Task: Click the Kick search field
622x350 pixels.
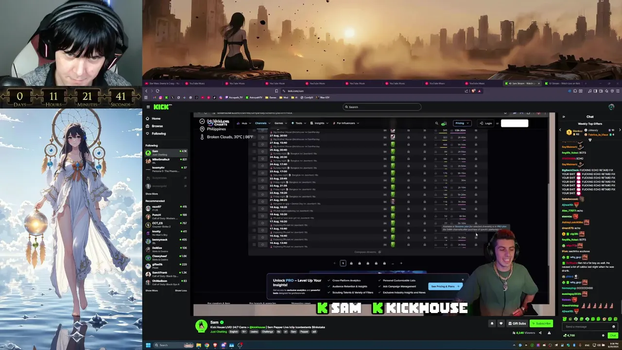Action: 382,107
